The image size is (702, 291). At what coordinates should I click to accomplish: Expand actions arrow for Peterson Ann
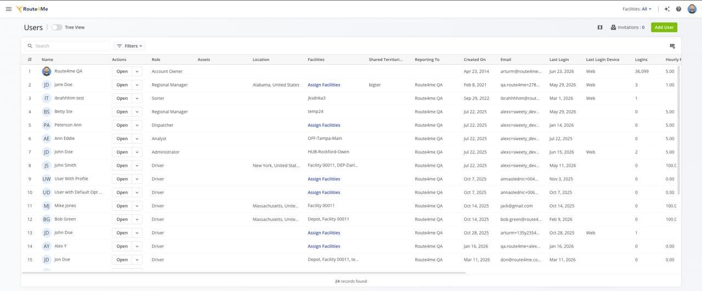click(x=137, y=125)
